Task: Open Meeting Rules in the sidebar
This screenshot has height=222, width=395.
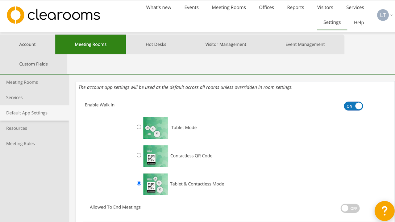Action: (x=20, y=144)
